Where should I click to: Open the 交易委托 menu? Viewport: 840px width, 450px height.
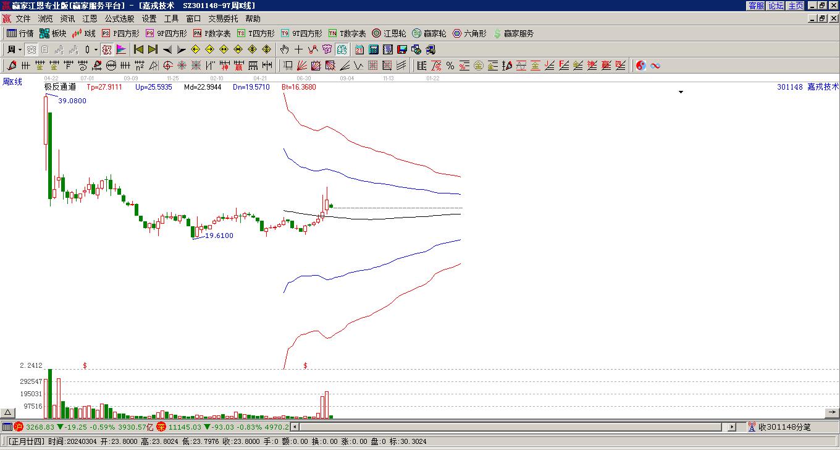click(x=223, y=19)
